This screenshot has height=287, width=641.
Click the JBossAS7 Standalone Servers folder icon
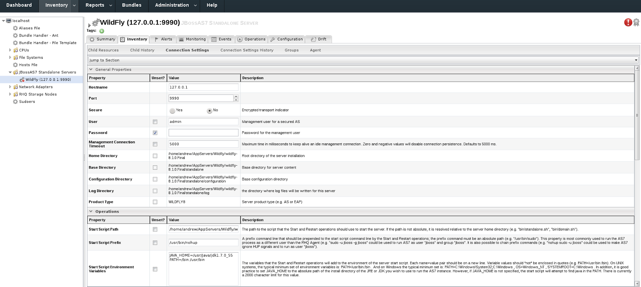click(16, 72)
